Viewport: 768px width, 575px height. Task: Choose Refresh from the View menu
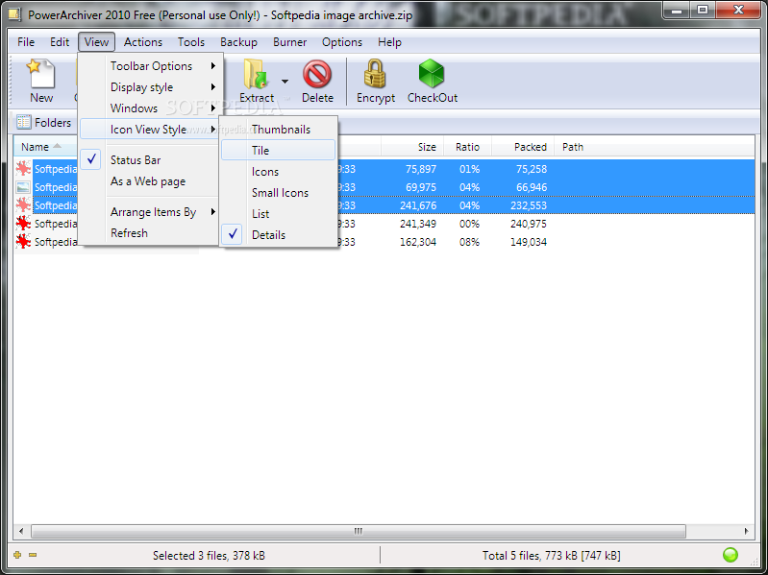tap(150, 232)
